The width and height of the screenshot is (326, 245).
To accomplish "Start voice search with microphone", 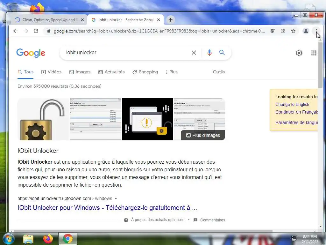I will (x=209, y=53).
